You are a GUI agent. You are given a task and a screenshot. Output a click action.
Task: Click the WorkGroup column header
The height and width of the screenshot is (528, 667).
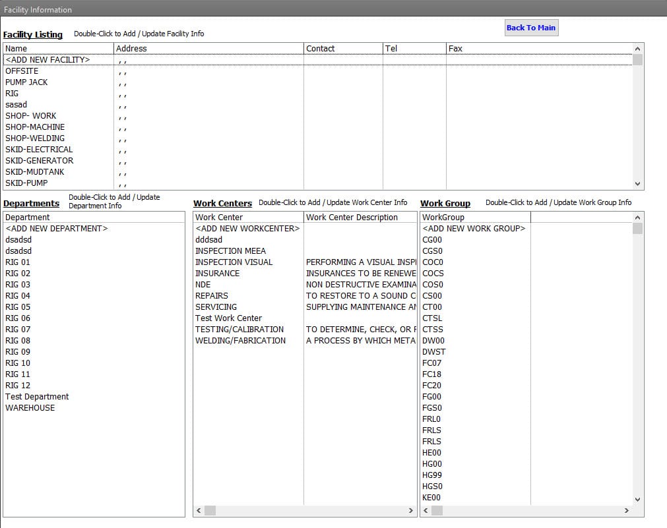[476, 218]
